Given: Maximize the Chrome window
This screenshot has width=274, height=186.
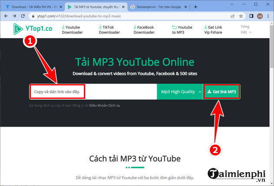Looking at the screenshot, I should point(256,4).
